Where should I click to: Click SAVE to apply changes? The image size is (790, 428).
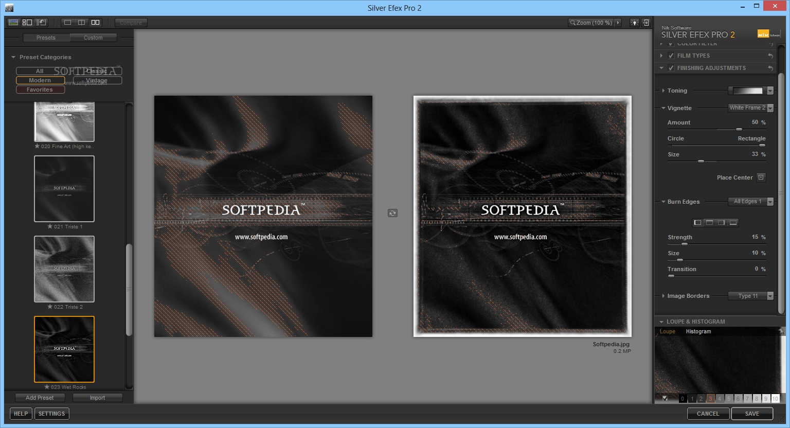(752, 414)
